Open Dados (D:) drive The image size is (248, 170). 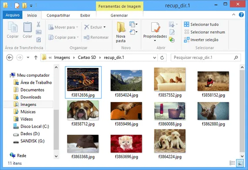click(x=26, y=133)
